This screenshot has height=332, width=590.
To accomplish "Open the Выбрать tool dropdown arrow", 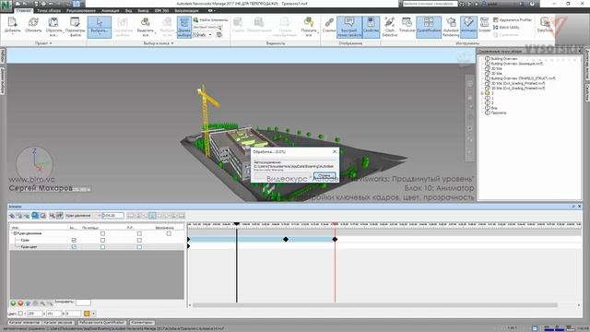I will 100,35.
